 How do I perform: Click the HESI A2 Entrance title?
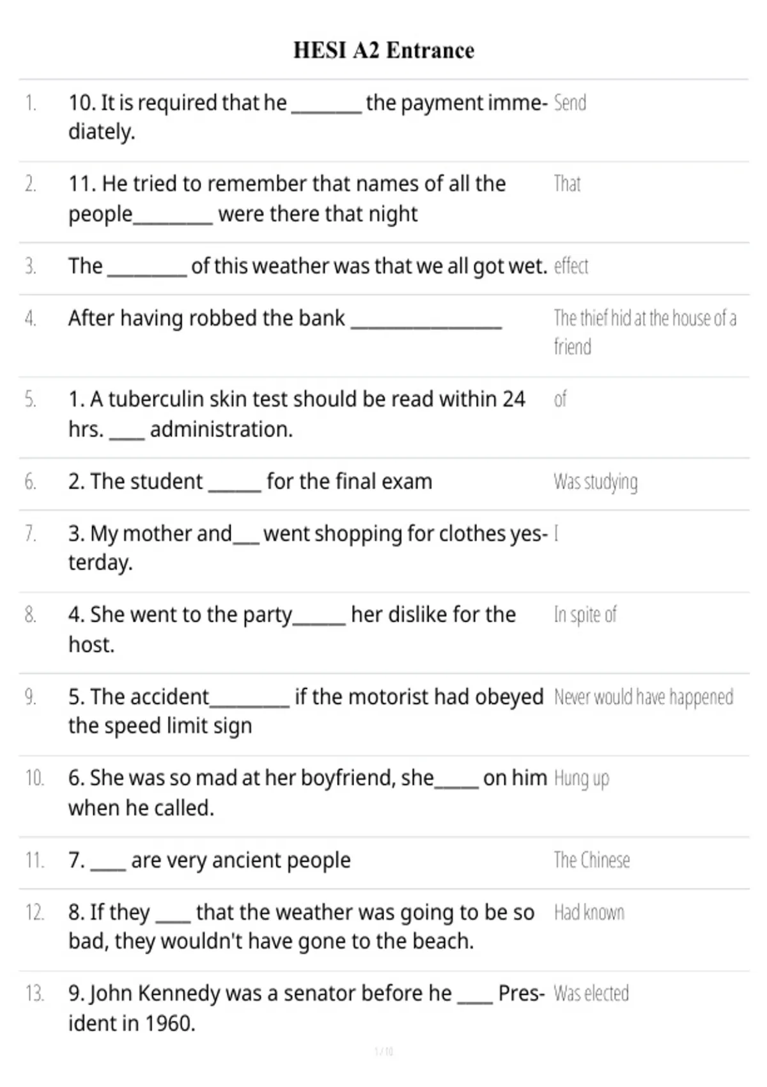[x=383, y=51]
